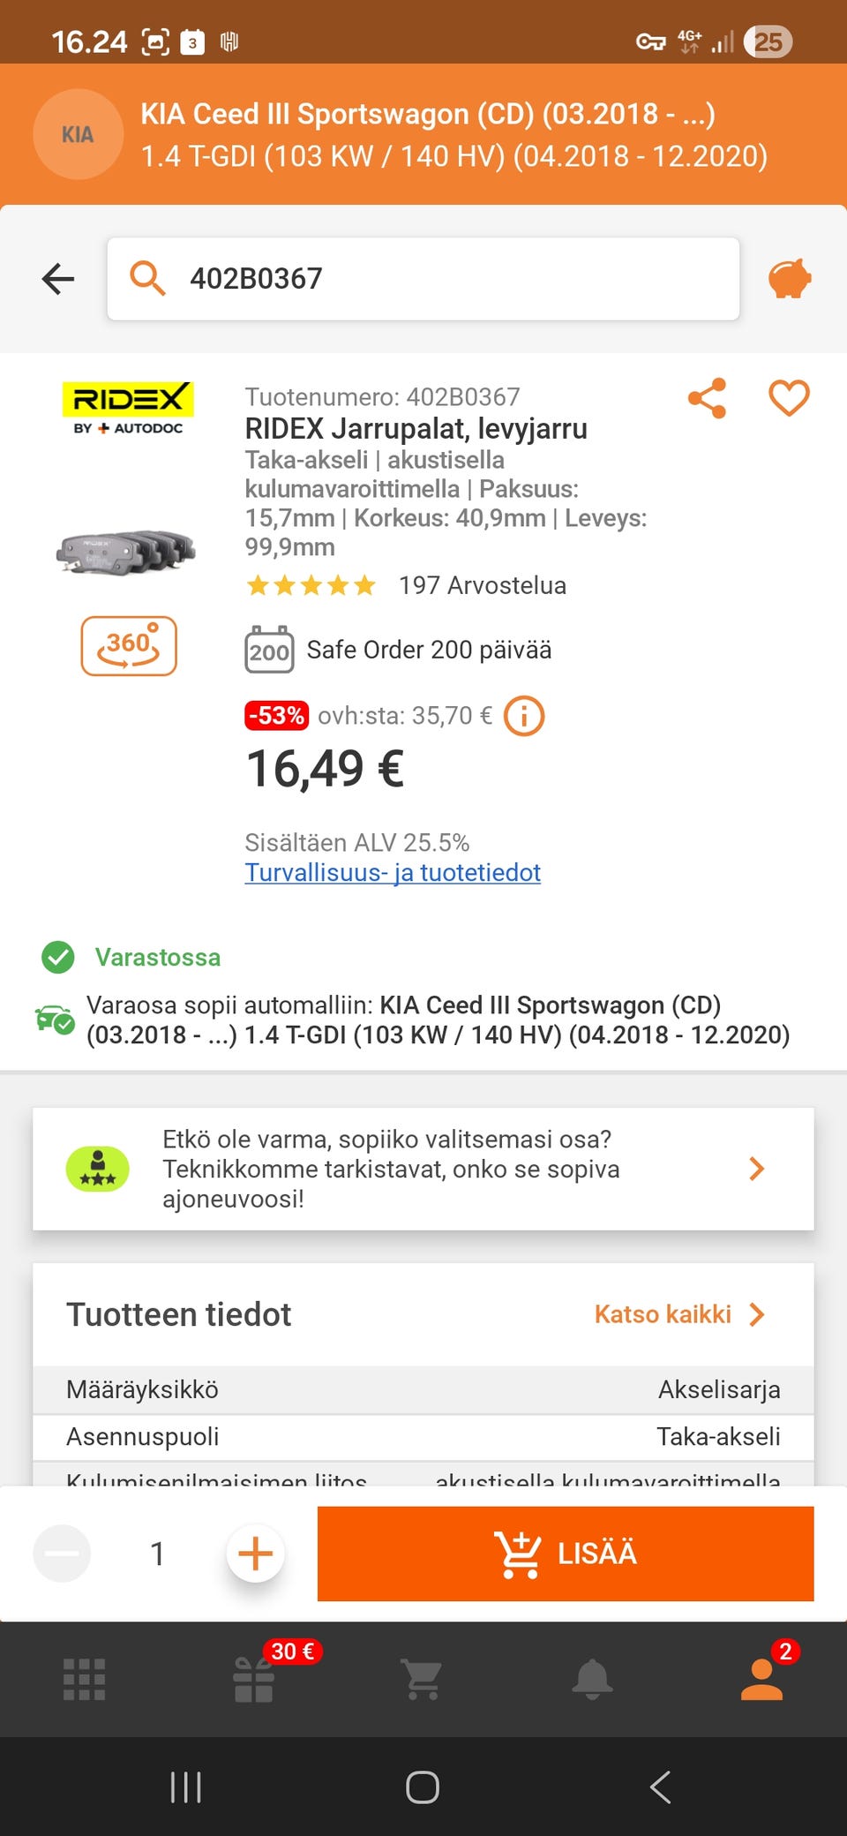The width and height of the screenshot is (847, 1836).
Task: Add product to favorites with heart icon
Action: pos(789,398)
